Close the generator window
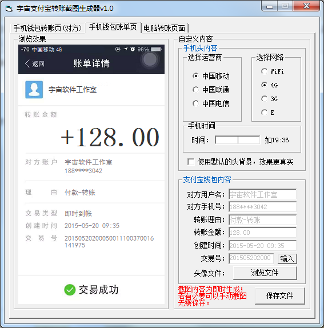324x328 pixels. coord(306,6)
